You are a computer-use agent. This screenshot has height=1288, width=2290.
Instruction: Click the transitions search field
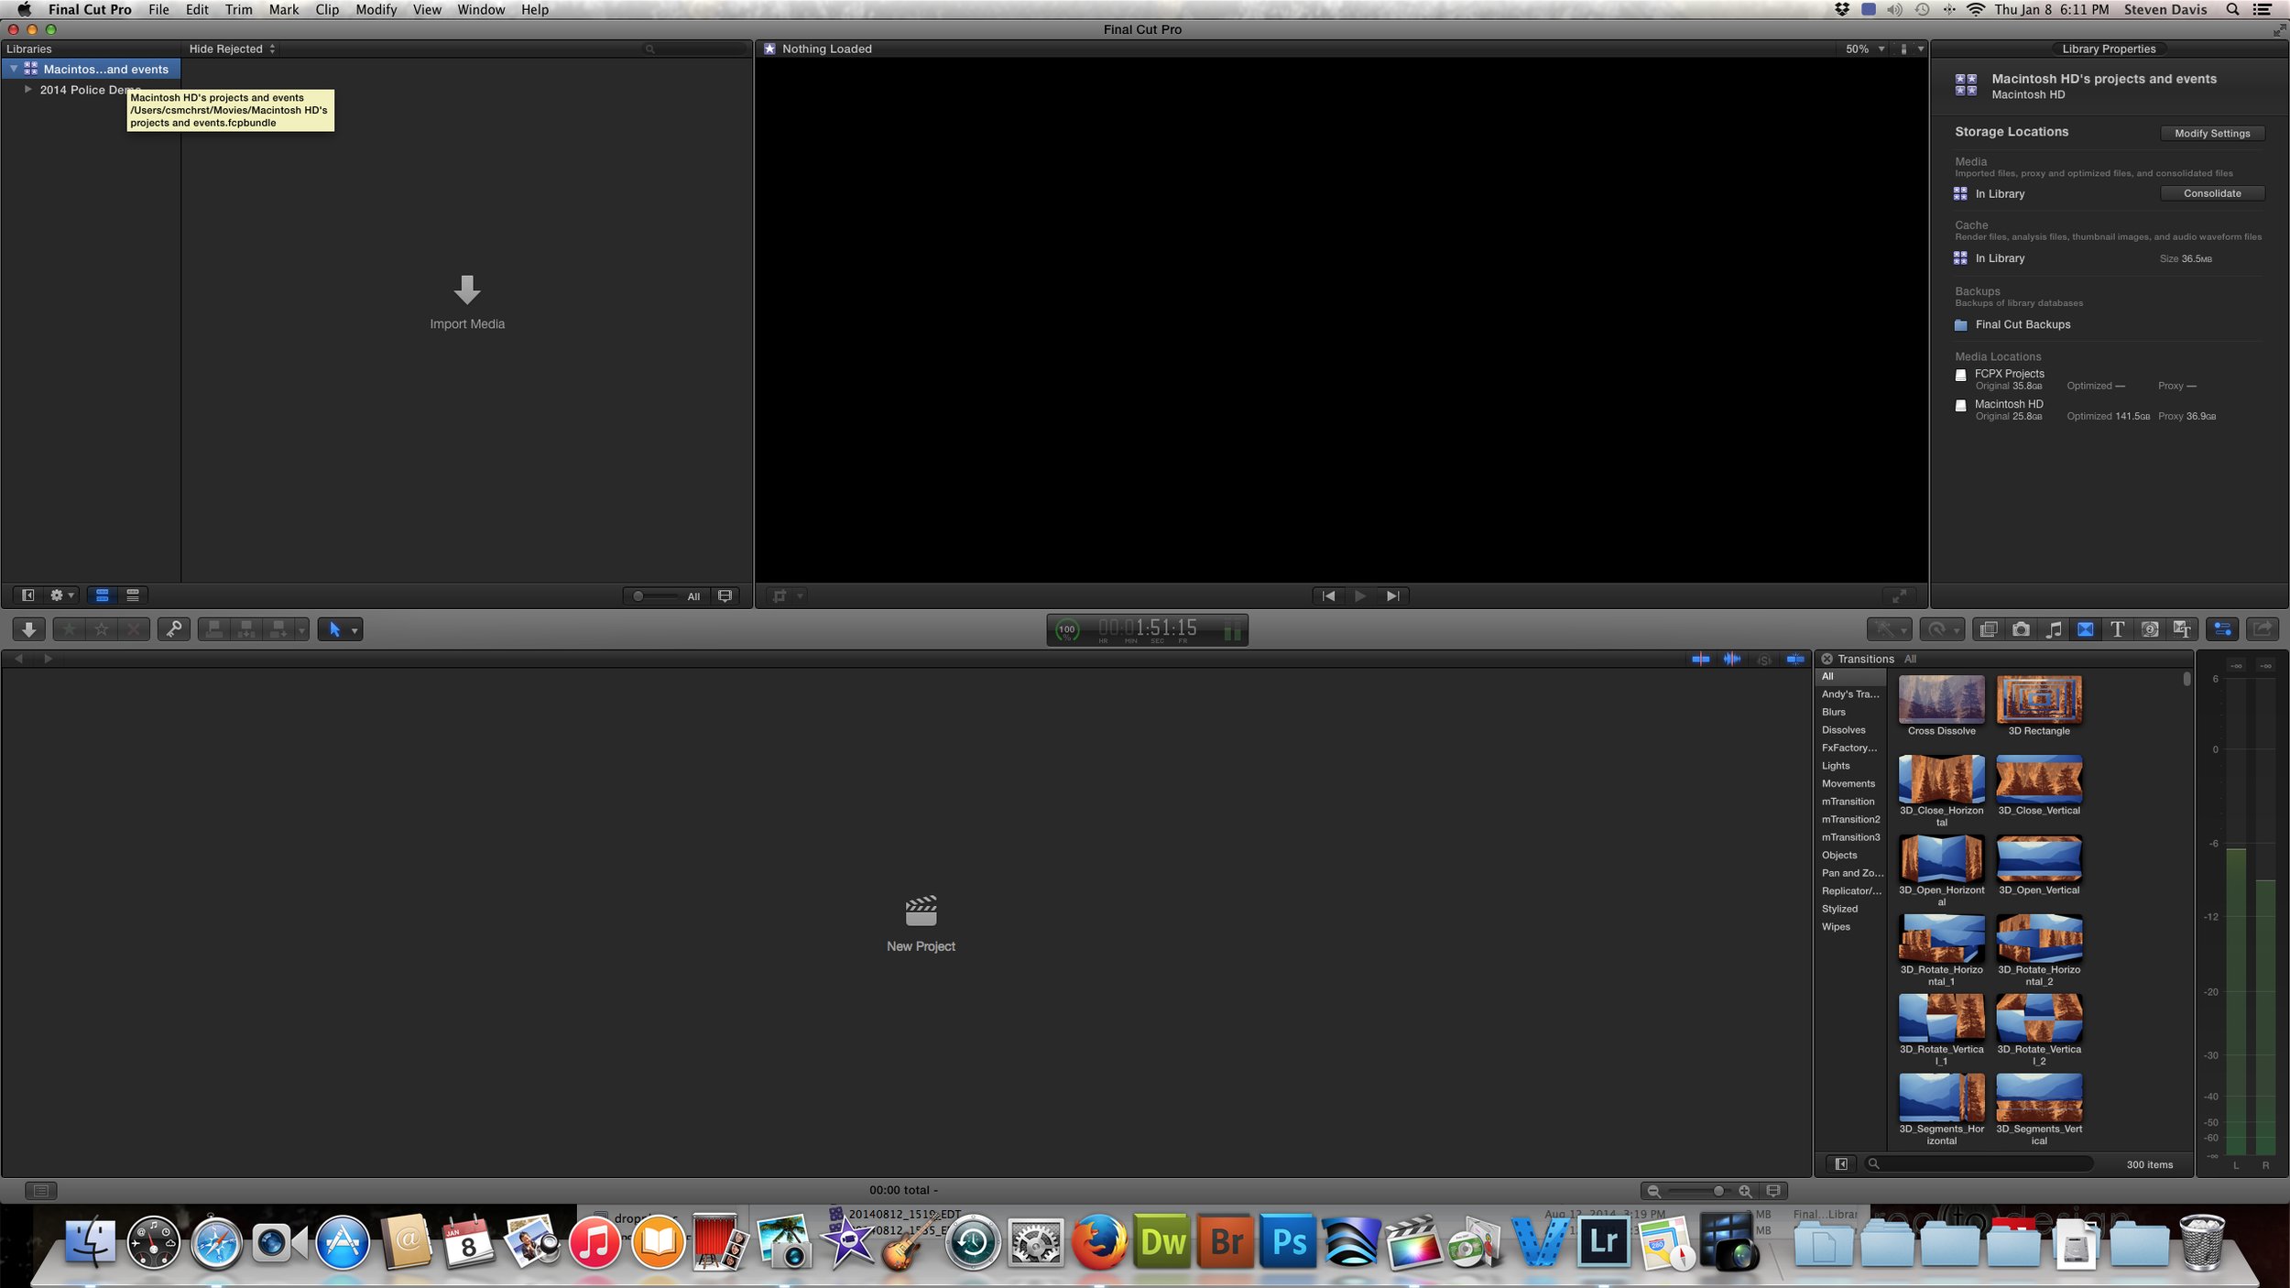pos(1979,1164)
